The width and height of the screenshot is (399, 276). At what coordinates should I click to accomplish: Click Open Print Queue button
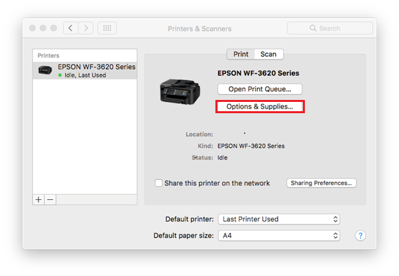pyautogui.click(x=260, y=89)
